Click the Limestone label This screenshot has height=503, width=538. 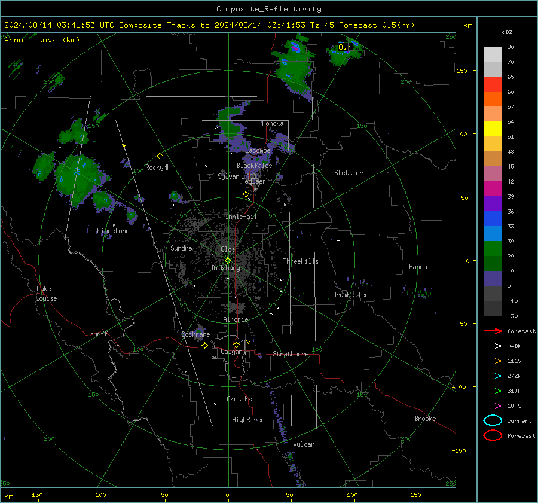(x=113, y=231)
